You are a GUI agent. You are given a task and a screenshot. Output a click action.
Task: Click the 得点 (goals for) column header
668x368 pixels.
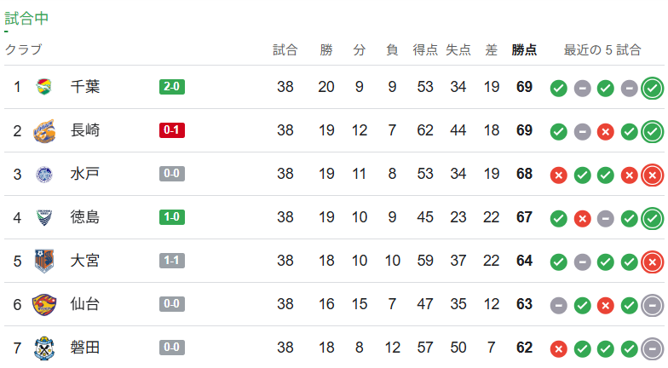pos(425,50)
